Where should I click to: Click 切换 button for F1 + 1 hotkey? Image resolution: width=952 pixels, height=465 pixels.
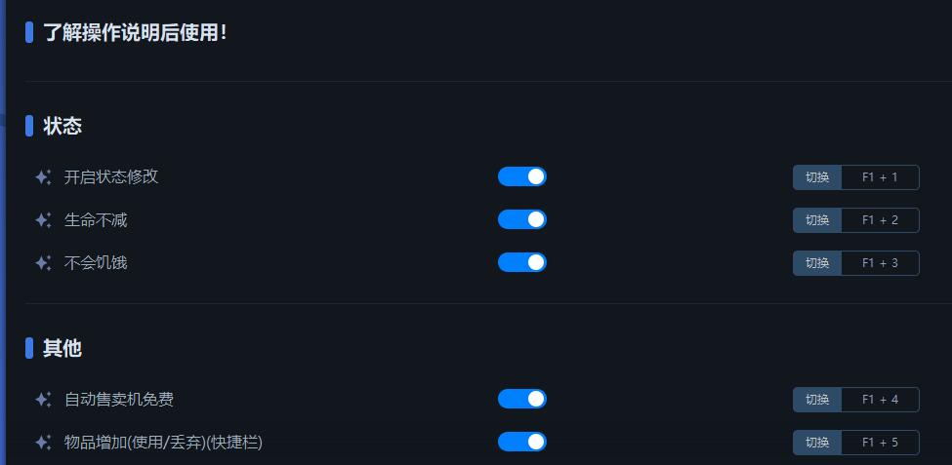click(x=817, y=177)
